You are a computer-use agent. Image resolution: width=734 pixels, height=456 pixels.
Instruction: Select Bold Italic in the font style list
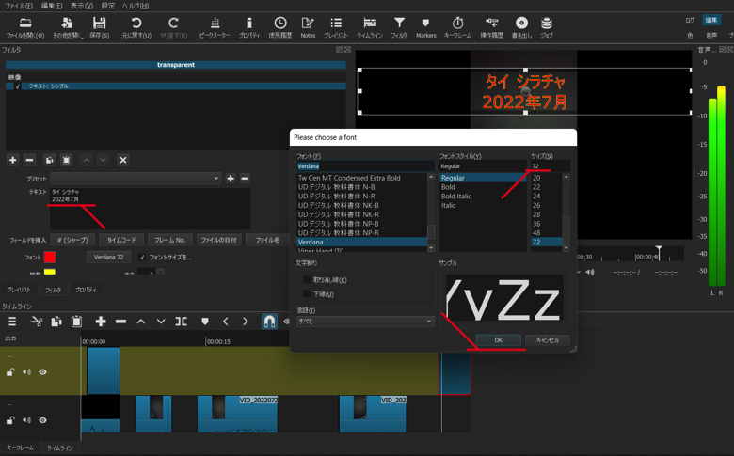point(456,196)
